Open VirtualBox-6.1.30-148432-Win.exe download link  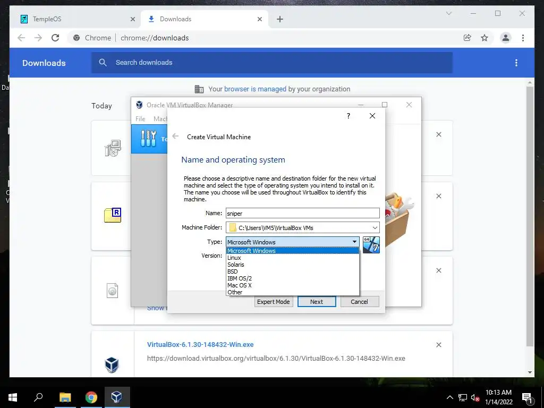(200, 344)
